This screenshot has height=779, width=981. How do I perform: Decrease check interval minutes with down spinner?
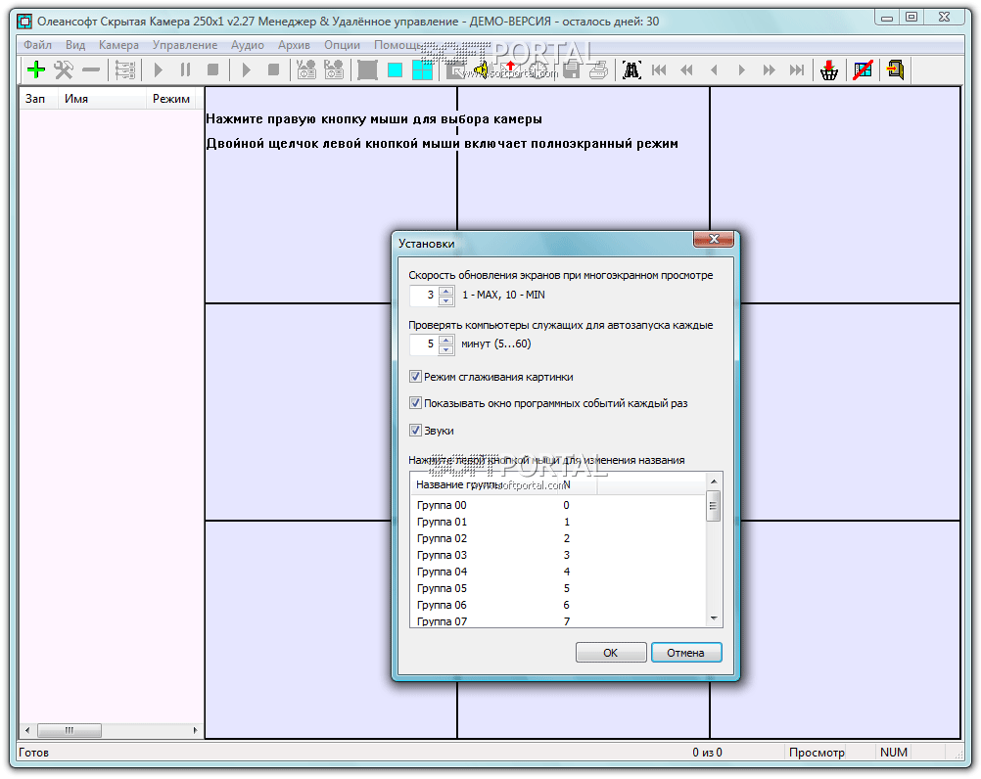445,348
